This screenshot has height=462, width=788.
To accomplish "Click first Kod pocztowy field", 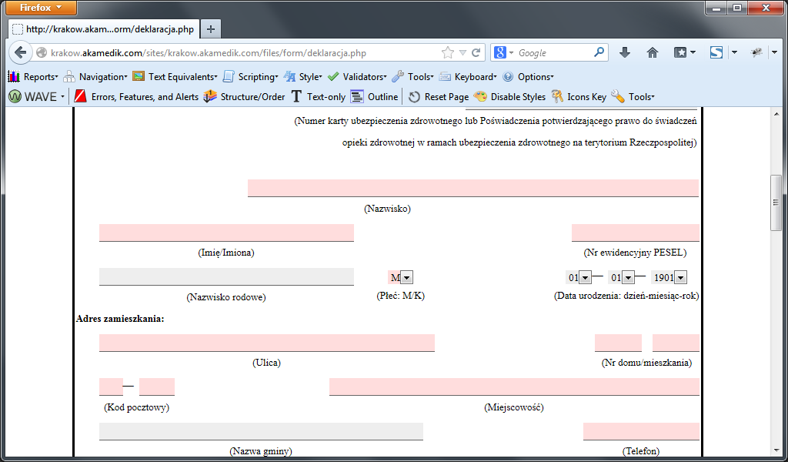I will 111,387.
